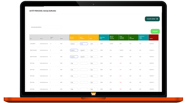Image resolution: width=186 pixels, height=103 pixels.
Task: Open the fourth row's Yok education dropdown
Action: 74,63
